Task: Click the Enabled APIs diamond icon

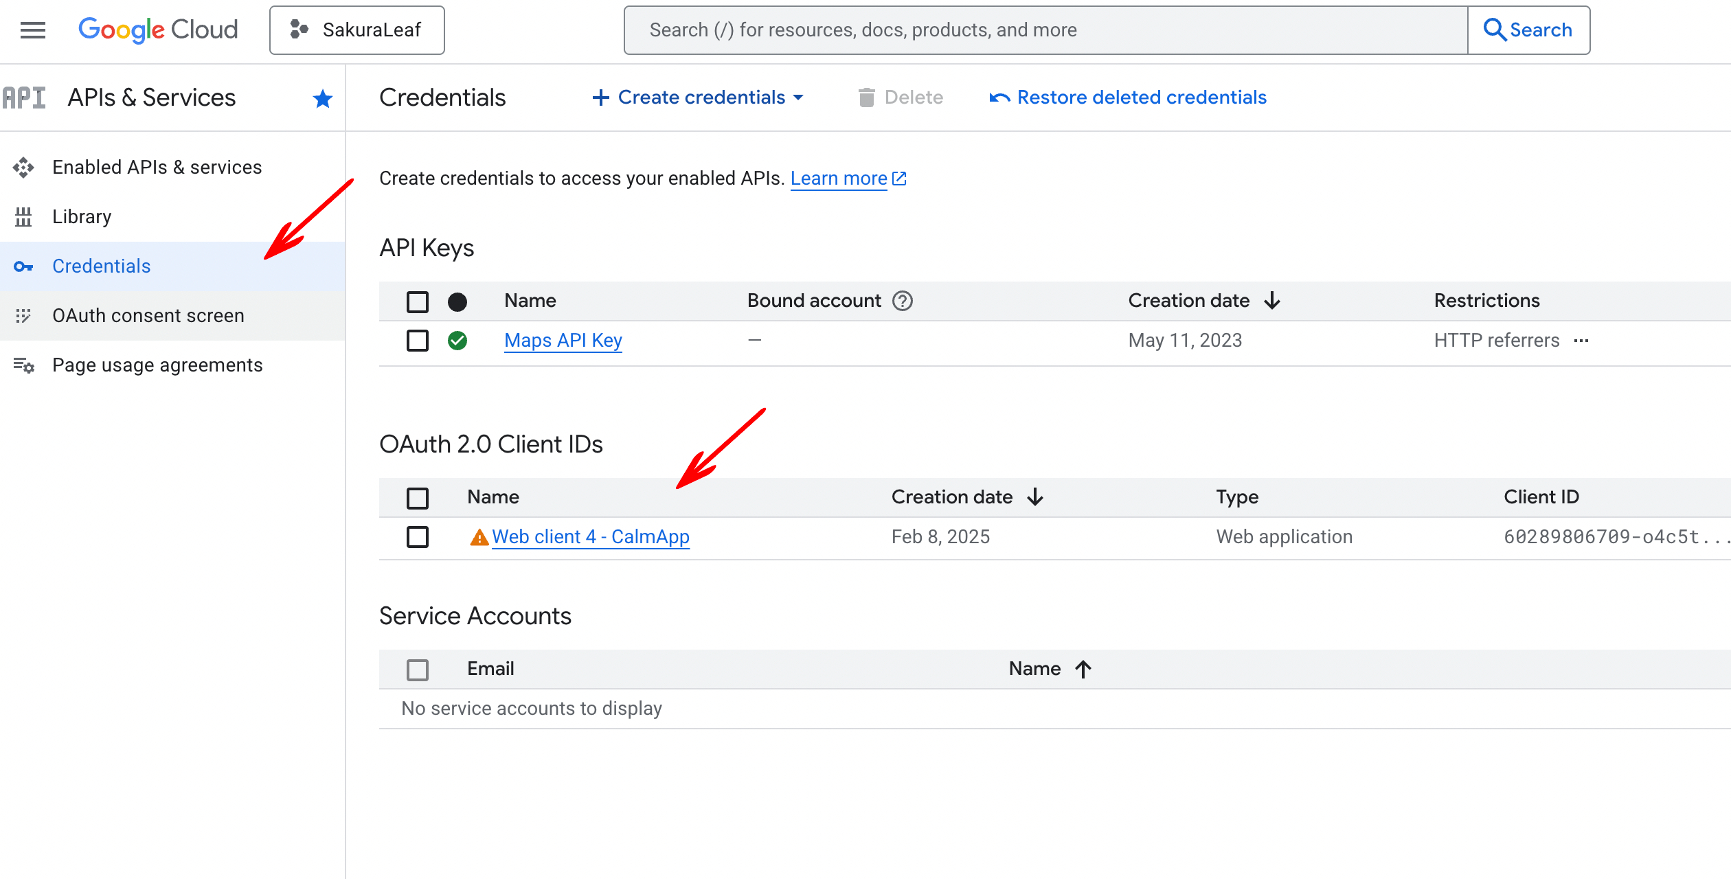Action: [x=23, y=167]
